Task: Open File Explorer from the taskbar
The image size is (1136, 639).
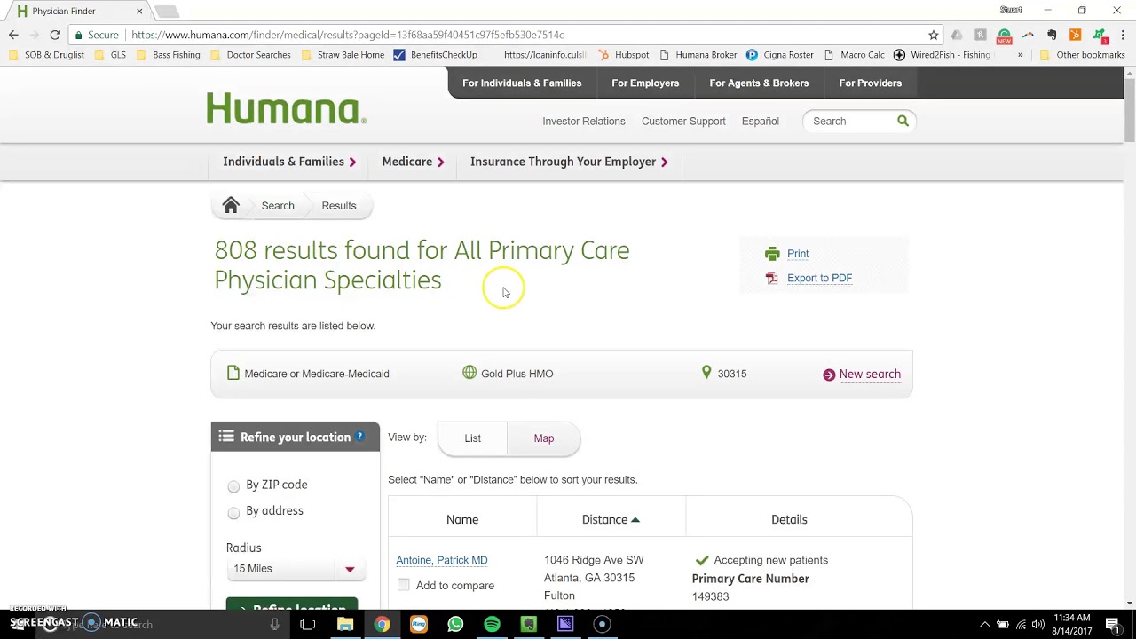Action: (x=345, y=624)
